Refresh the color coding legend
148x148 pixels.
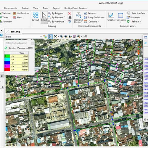pos(6,48)
